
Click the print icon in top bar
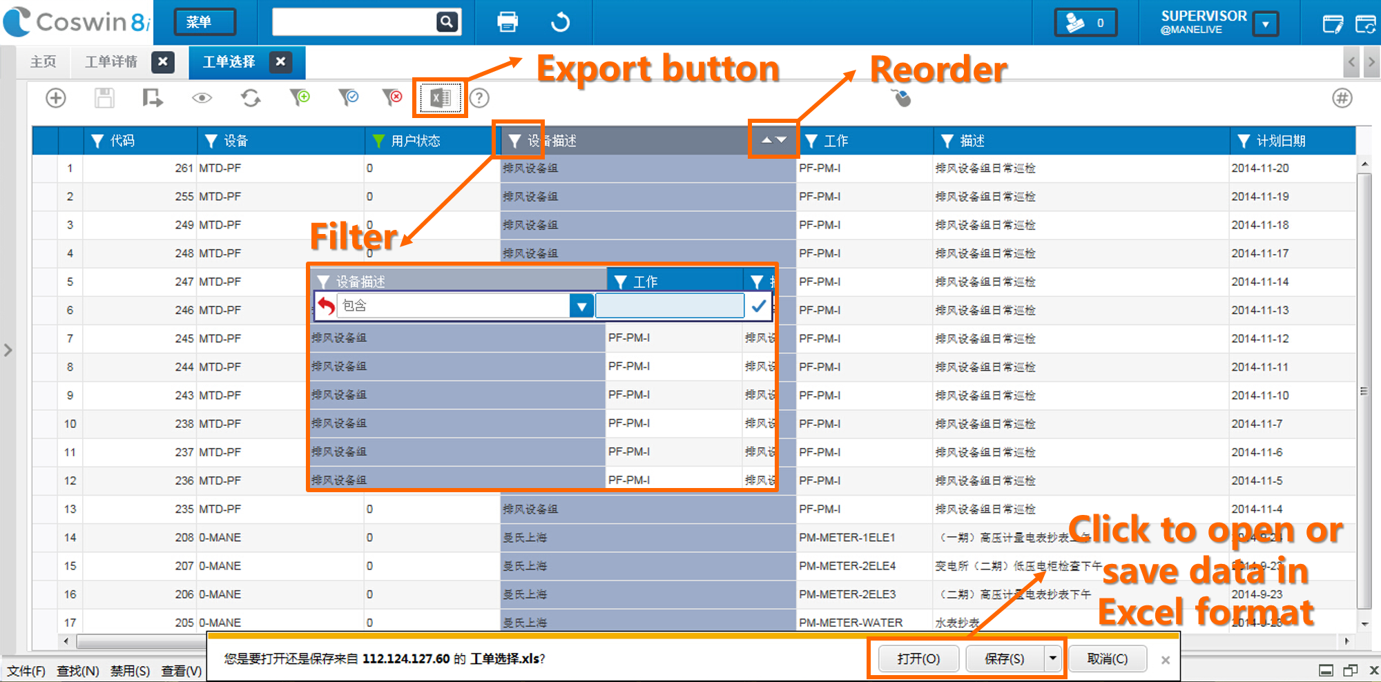click(x=508, y=21)
